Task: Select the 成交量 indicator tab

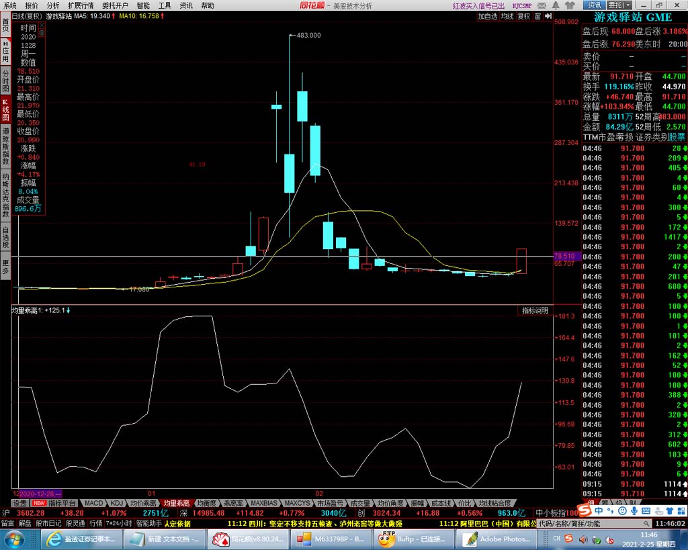Action: 361,503
